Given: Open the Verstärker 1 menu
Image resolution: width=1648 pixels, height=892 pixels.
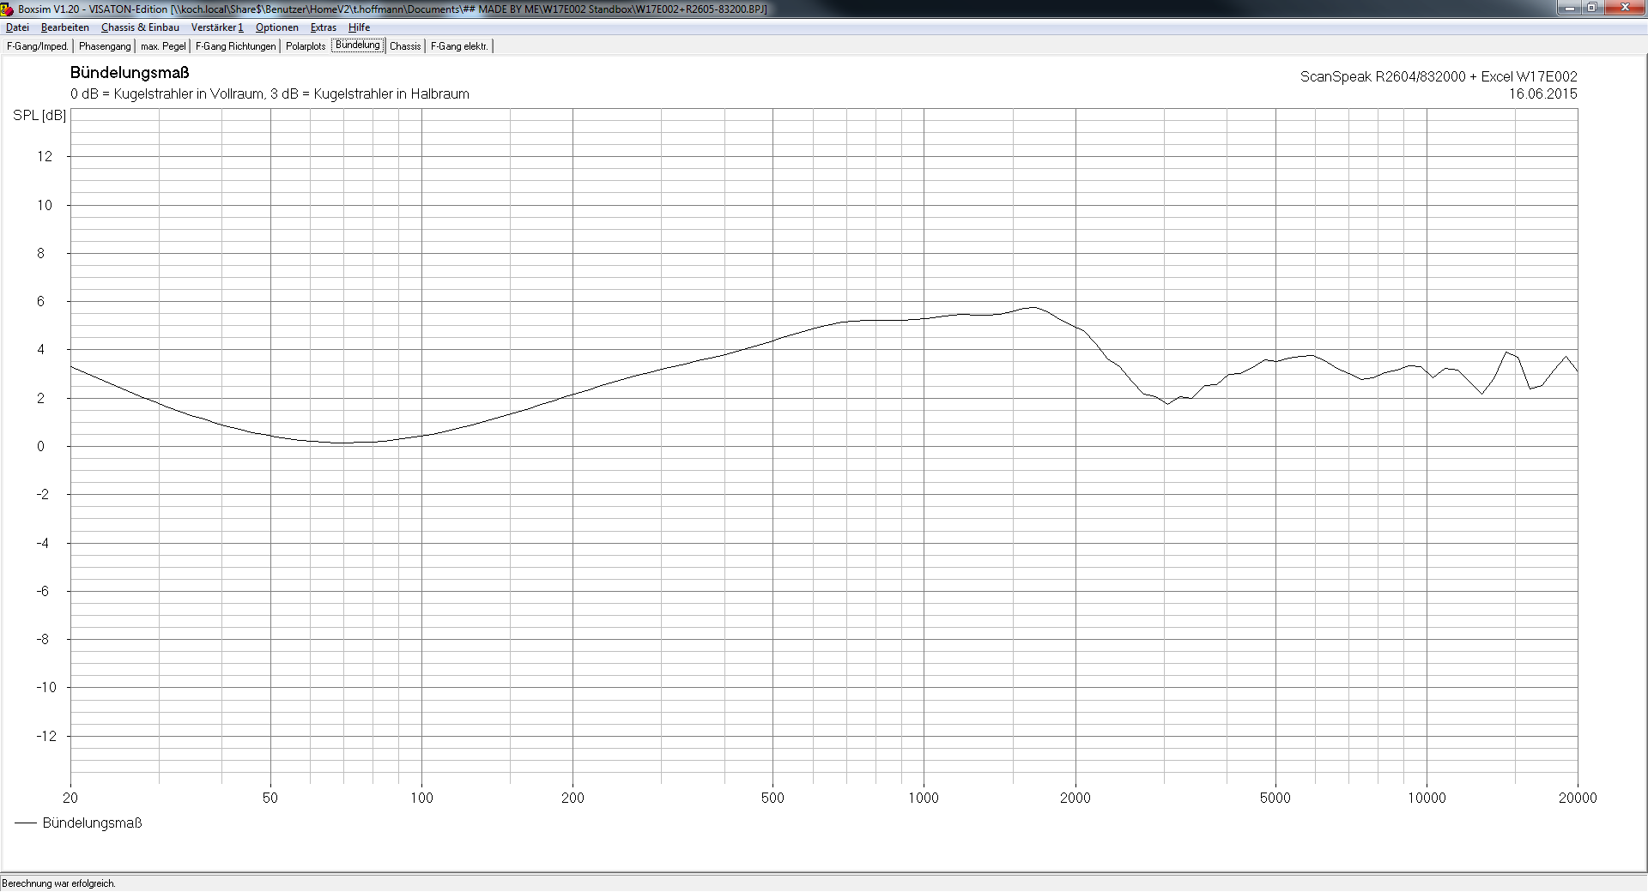Looking at the screenshot, I should tap(217, 27).
